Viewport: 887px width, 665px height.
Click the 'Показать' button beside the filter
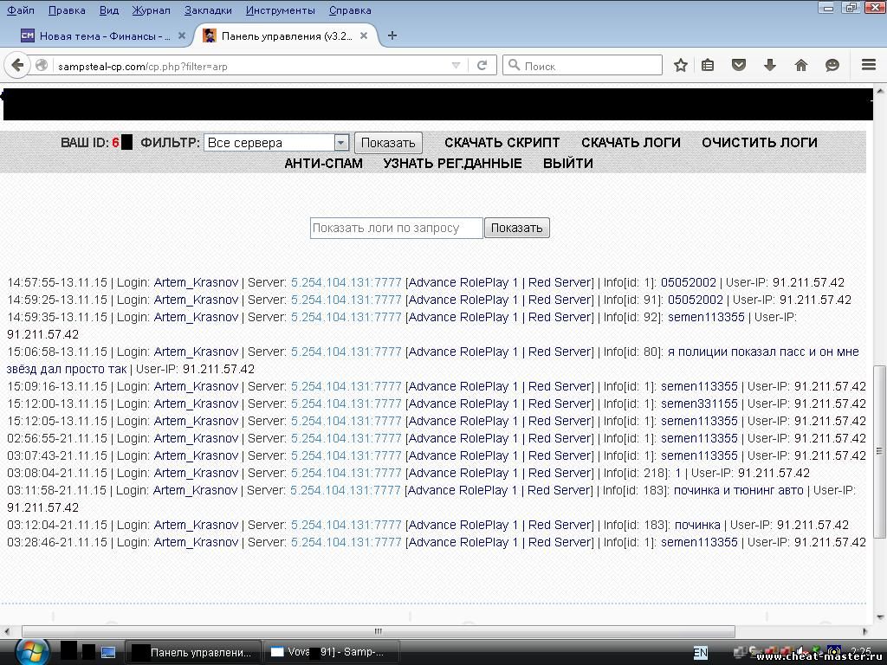[388, 143]
